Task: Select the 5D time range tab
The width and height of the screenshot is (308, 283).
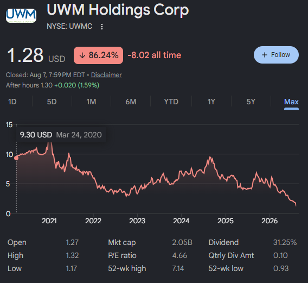Action: (x=52, y=102)
